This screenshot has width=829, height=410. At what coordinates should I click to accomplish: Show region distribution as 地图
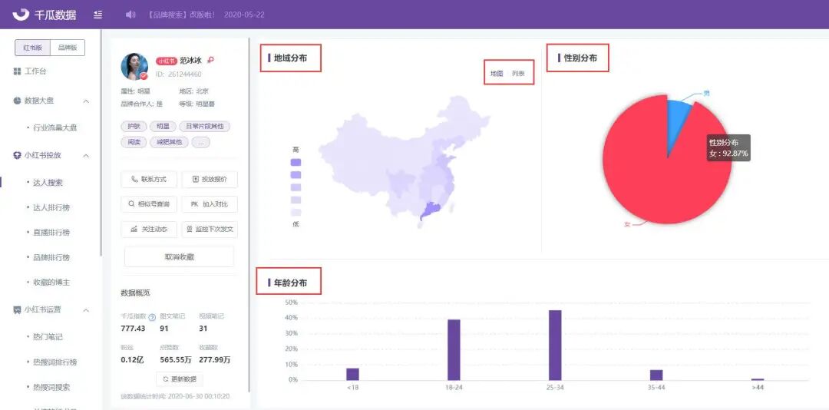(x=497, y=74)
